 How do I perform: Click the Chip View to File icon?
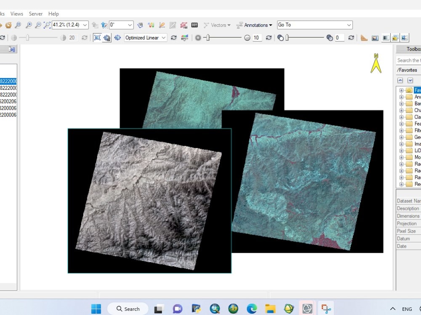click(375, 38)
